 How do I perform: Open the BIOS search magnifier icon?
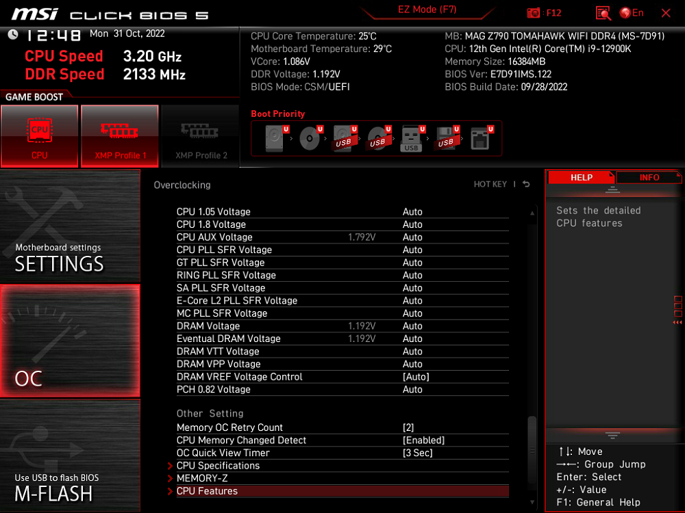point(603,13)
